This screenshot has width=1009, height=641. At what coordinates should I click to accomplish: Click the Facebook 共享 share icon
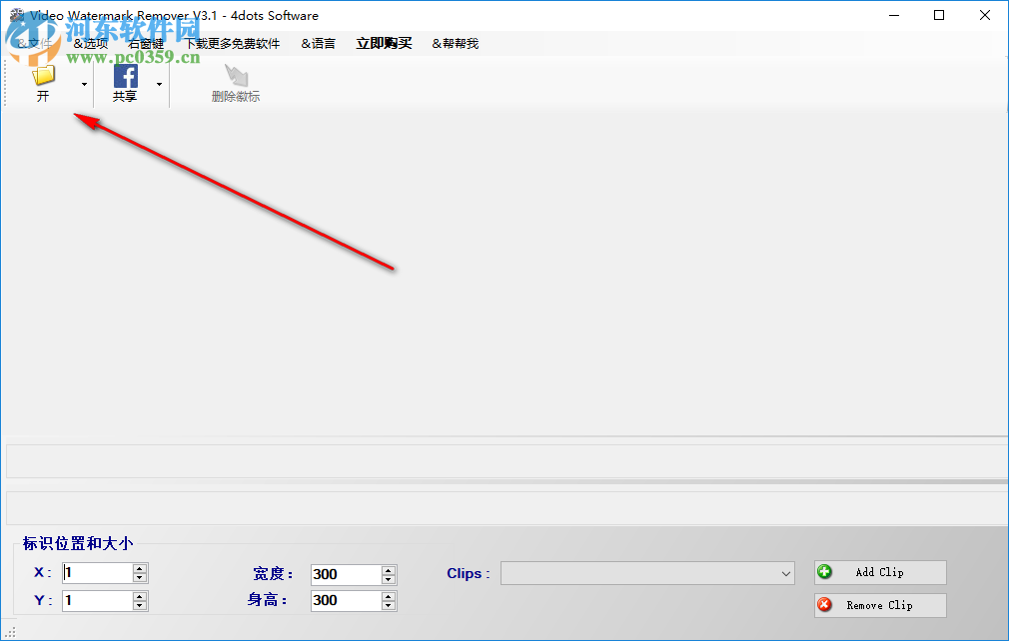pos(125,74)
